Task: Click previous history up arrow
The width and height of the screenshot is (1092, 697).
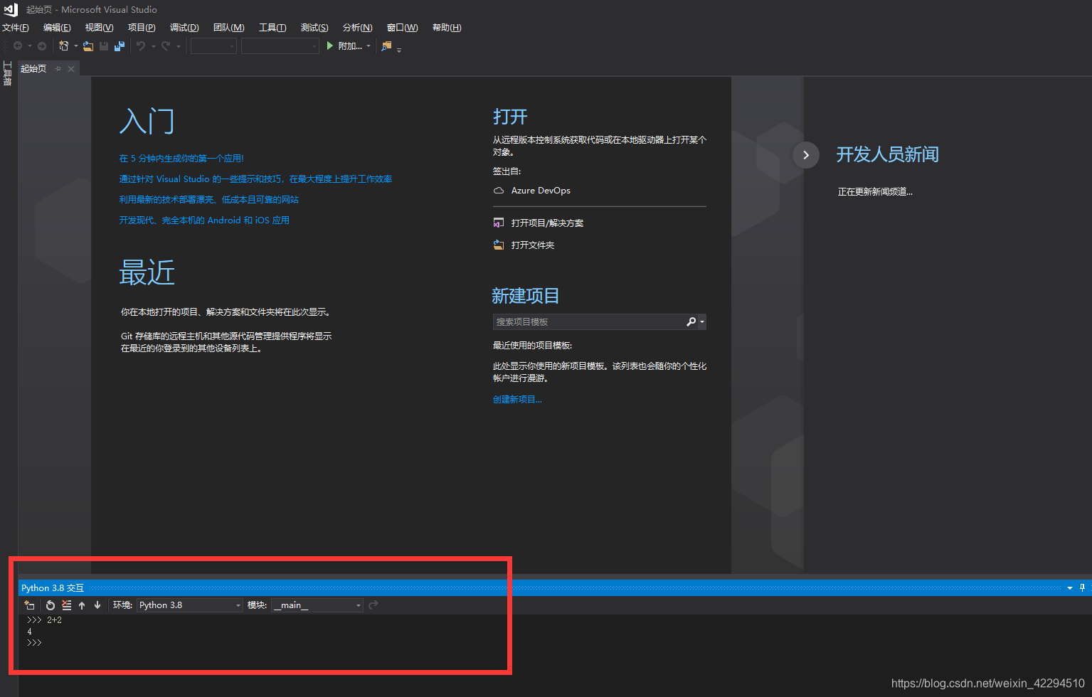Action: [x=82, y=605]
